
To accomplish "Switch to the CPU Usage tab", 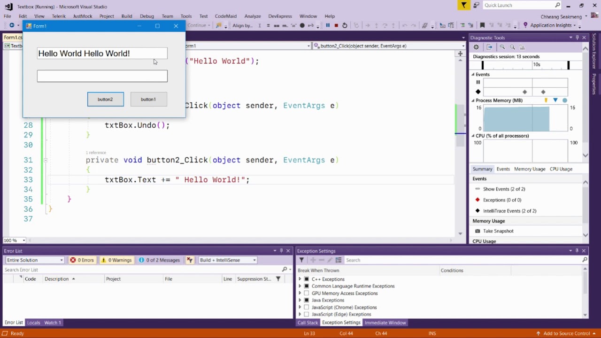I will click(x=561, y=169).
